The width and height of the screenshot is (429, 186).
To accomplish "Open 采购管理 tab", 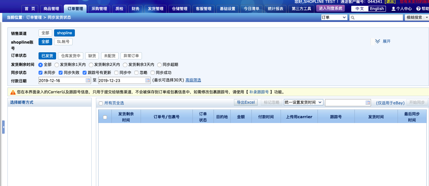I will [99, 9].
